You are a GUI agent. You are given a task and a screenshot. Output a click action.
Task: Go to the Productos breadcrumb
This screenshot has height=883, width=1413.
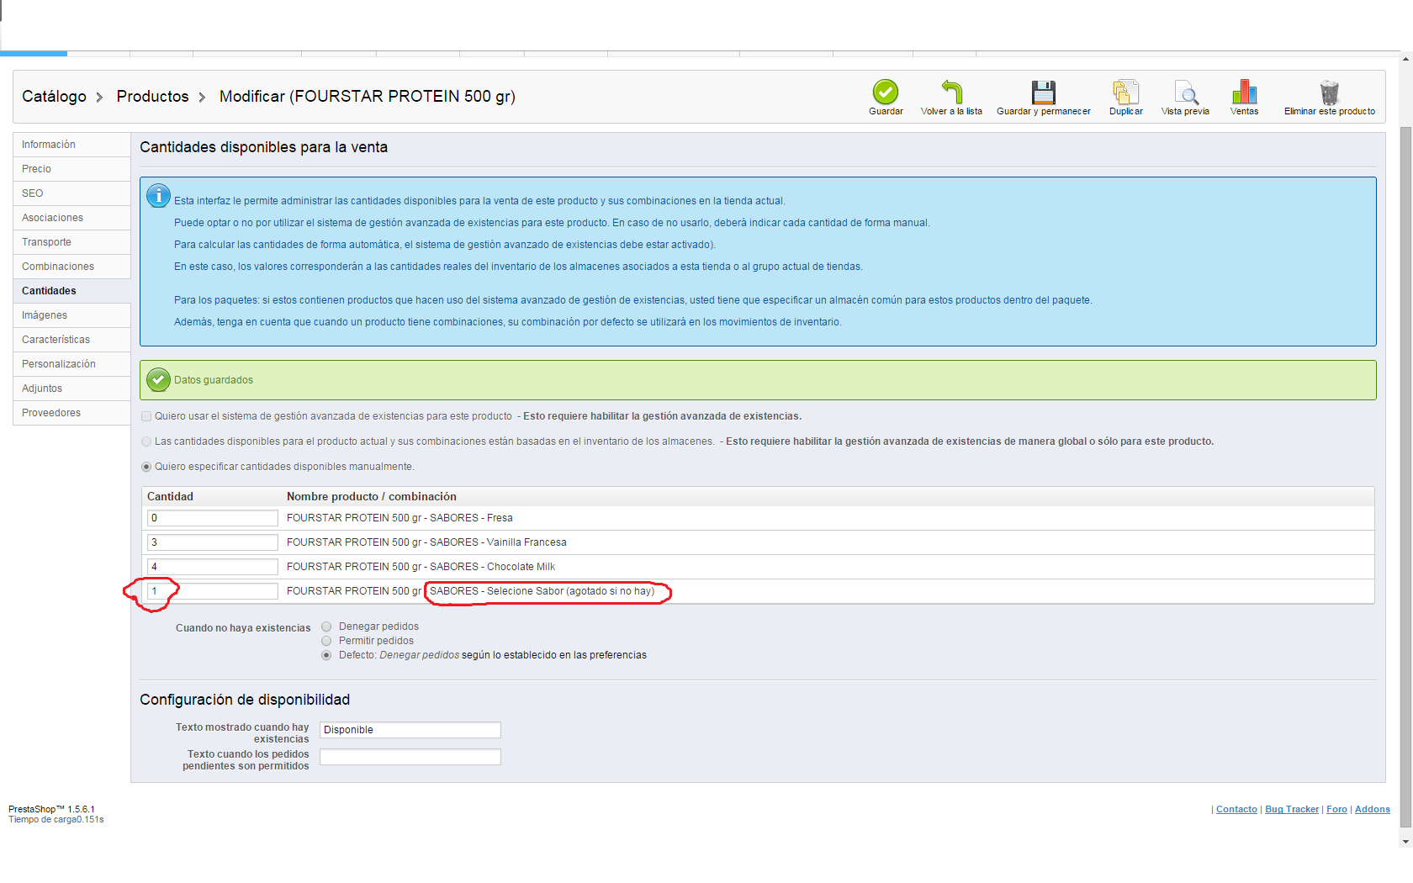coord(152,97)
